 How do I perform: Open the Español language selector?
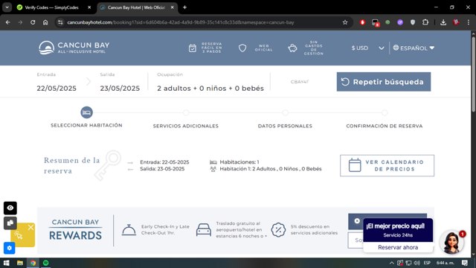coord(414,48)
